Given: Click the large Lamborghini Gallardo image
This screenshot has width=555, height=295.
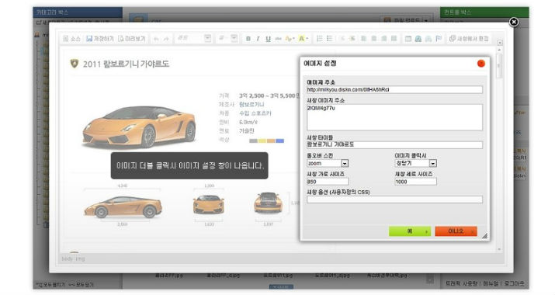Looking at the screenshot, I should [x=139, y=127].
